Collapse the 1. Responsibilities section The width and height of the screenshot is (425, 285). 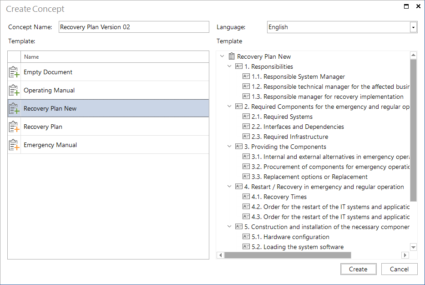tap(229, 66)
